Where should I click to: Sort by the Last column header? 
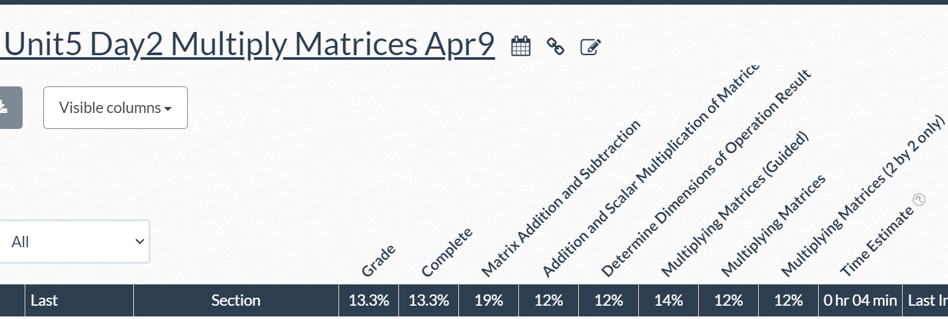tap(45, 300)
